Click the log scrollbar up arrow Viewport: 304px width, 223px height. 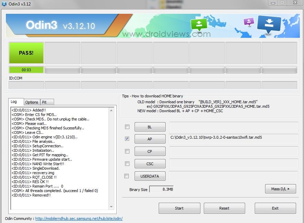point(111,110)
